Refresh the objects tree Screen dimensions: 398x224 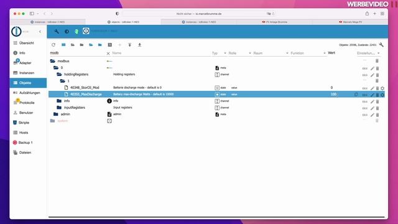(53, 45)
